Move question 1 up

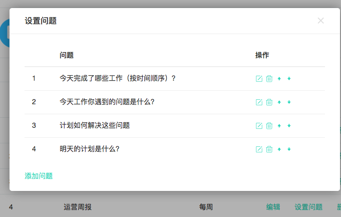pos(279,79)
